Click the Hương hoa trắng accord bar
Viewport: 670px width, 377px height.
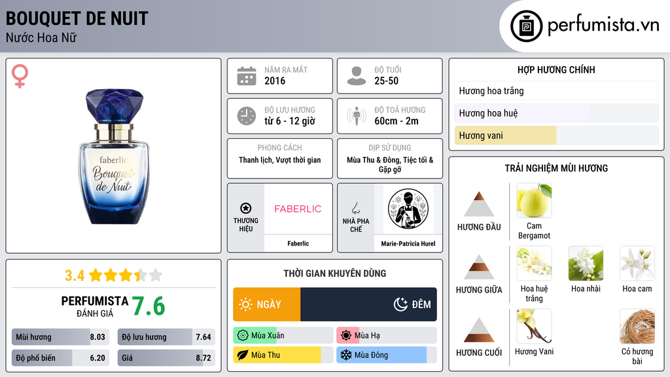tap(556, 90)
